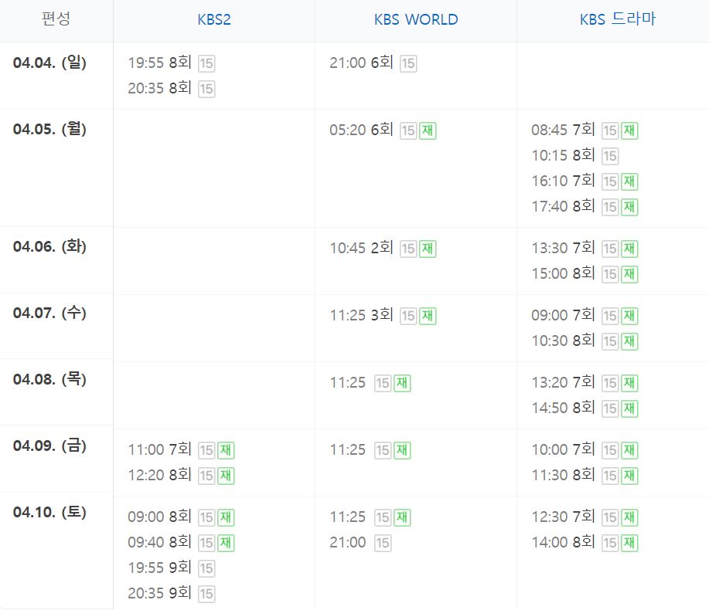Select the 04.09. (금) date row
This screenshot has width=709, height=610.
[x=49, y=446]
